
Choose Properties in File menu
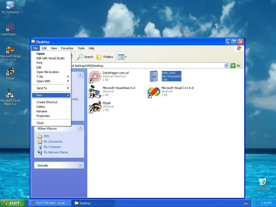click(51, 116)
